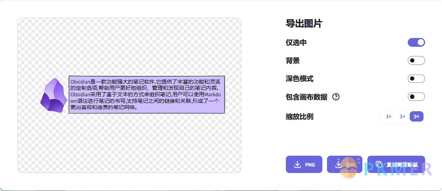
Task: Select 1× scale option
Action: coord(389,116)
